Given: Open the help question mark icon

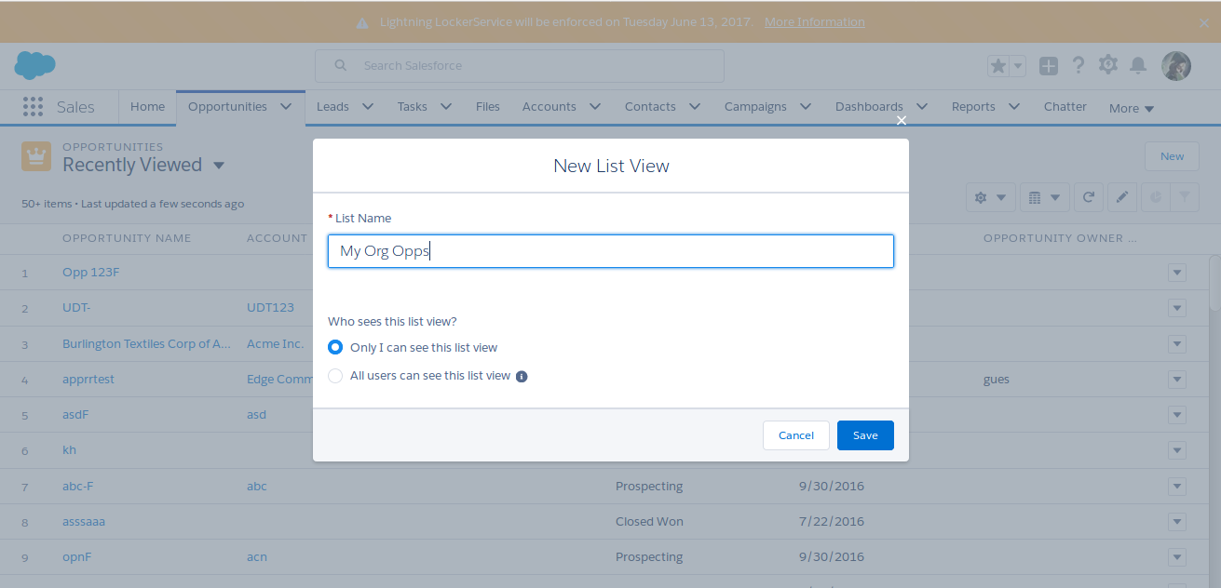Looking at the screenshot, I should click(1079, 65).
